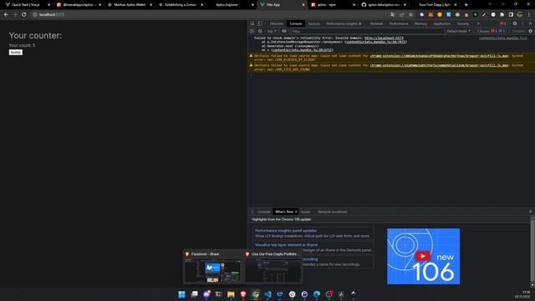Activate the DevTools inspect element picker

252,23
